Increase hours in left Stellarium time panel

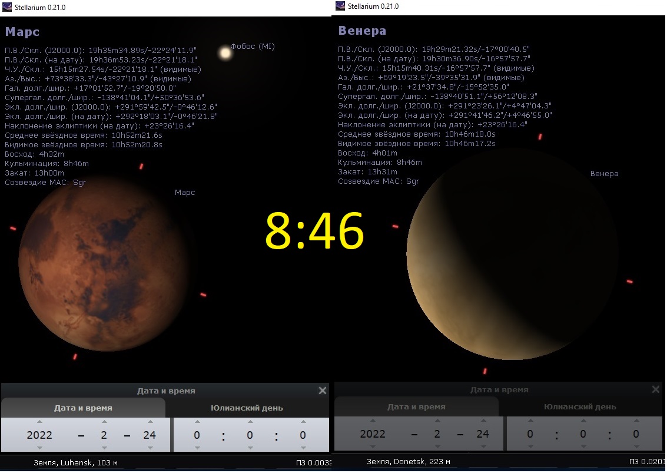197,422
